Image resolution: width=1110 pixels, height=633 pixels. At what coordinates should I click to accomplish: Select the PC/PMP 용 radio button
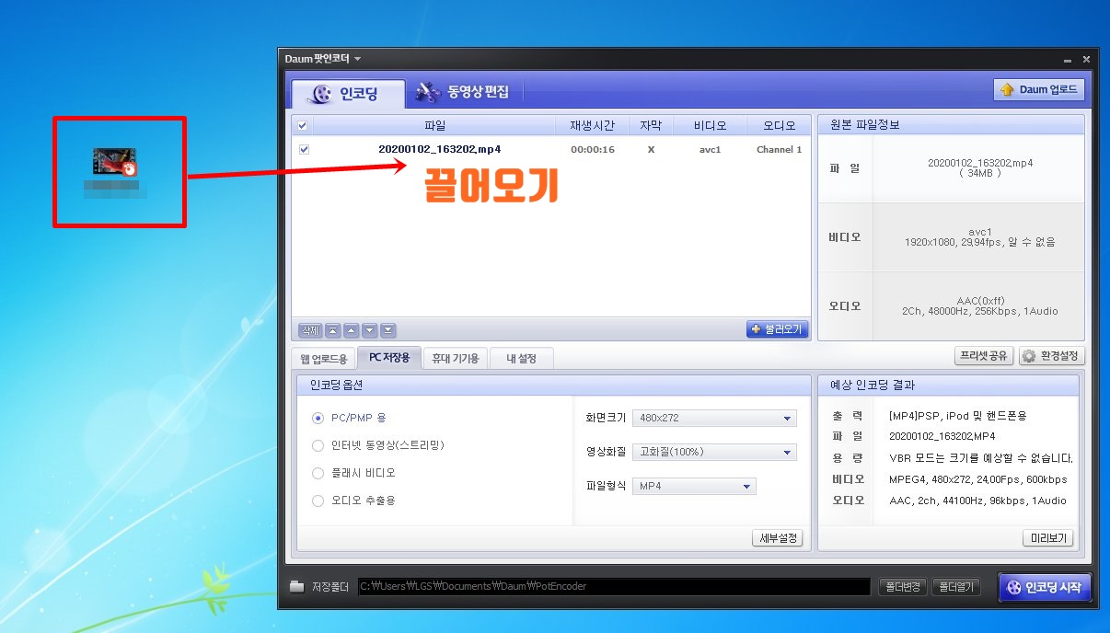(x=318, y=418)
